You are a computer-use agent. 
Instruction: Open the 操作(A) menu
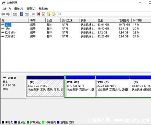click(19, 9)
